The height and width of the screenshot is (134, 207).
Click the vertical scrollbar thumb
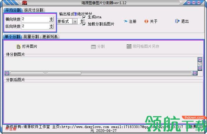click(200, 64)
